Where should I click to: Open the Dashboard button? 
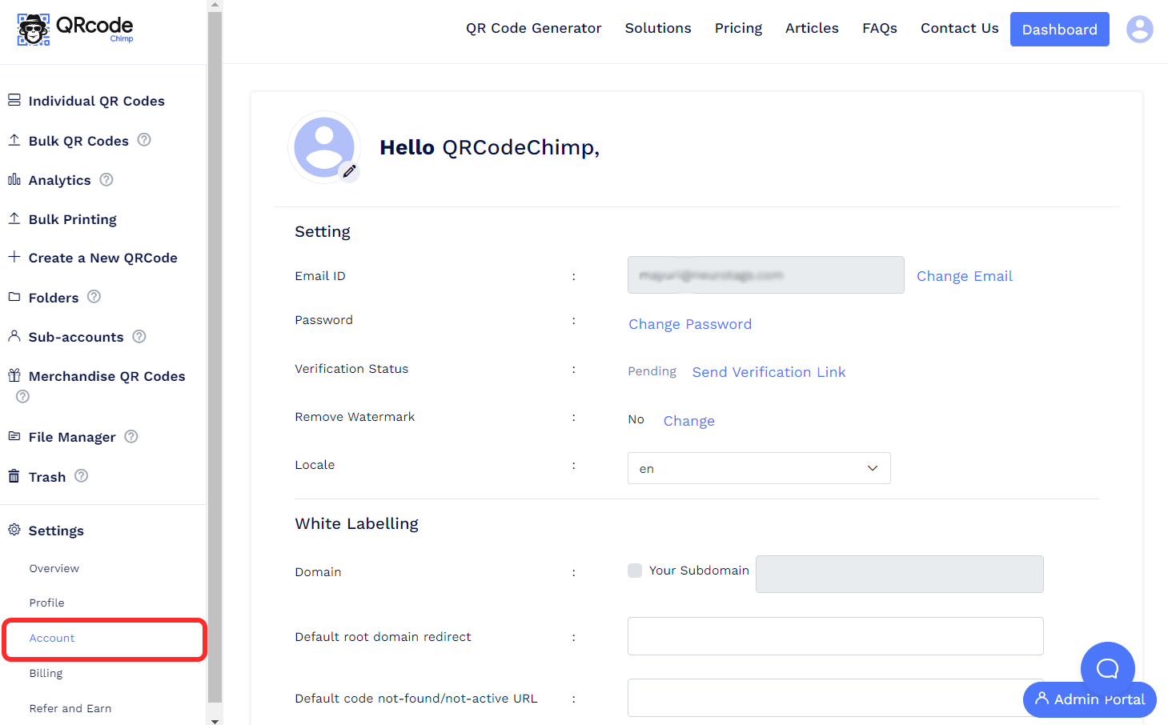click(1059, 29)
